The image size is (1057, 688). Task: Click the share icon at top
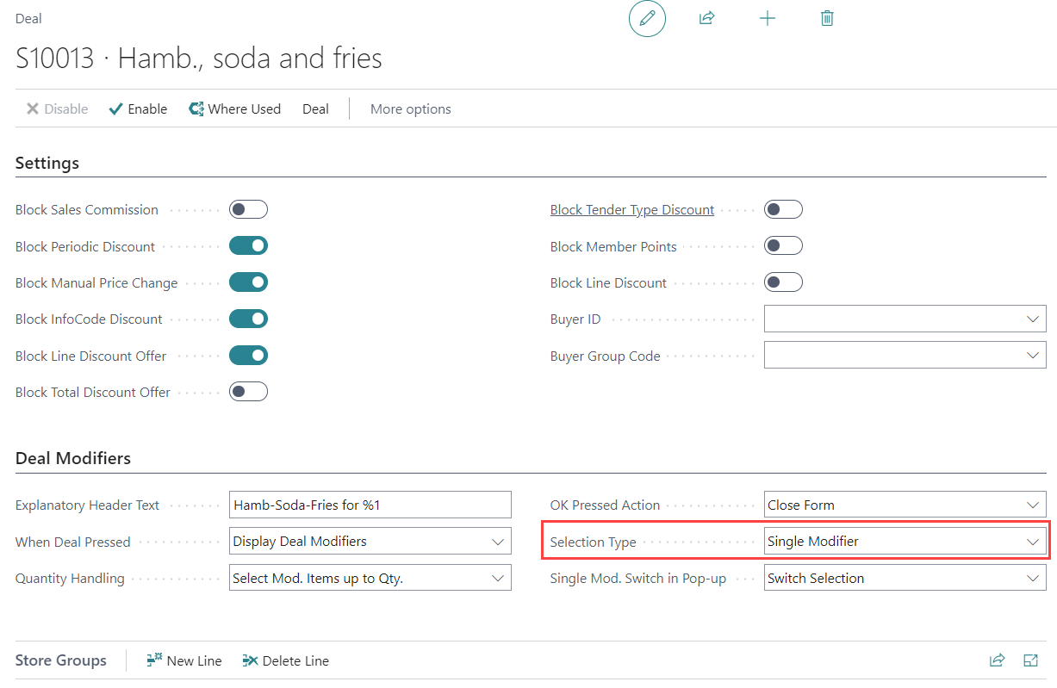tap(707, 18)
